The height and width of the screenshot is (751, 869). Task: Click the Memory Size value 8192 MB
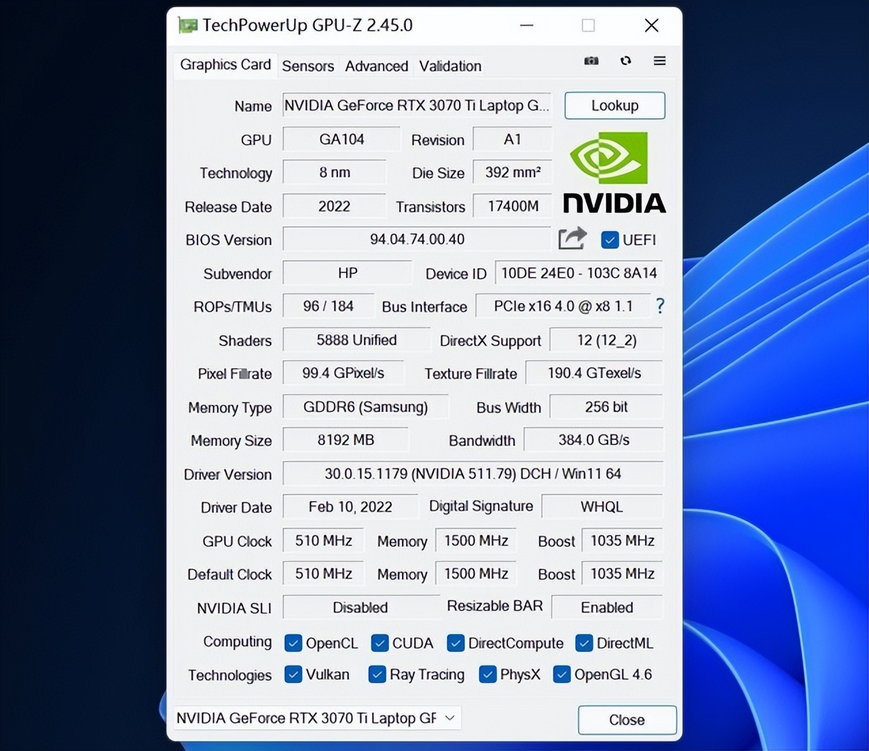tap(346, 440)
